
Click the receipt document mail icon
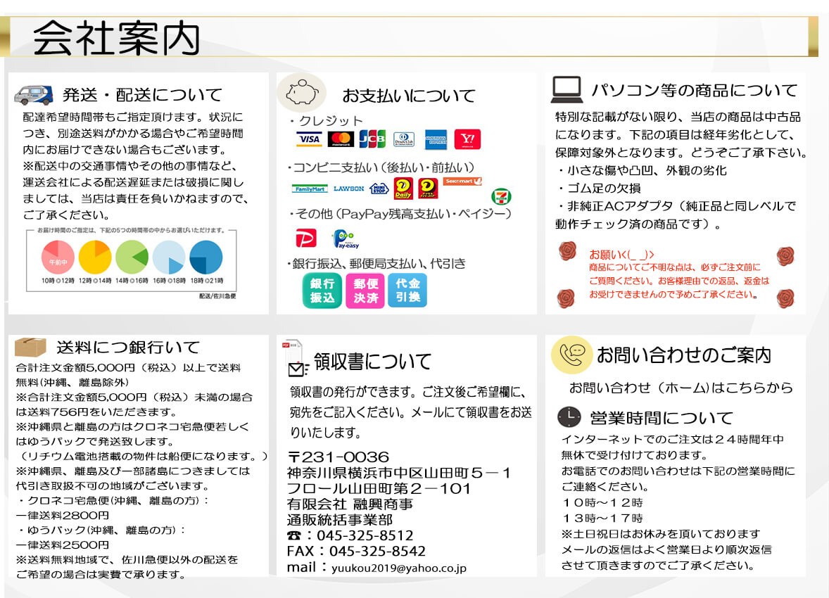click(x=296, y=359)
